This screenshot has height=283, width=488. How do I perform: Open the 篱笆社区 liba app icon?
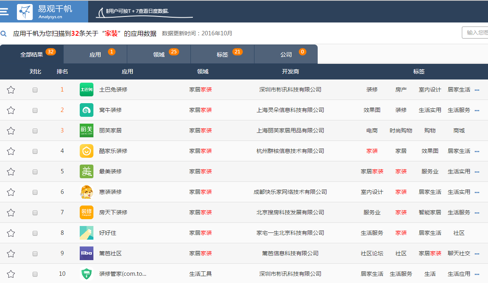[87, 253]
